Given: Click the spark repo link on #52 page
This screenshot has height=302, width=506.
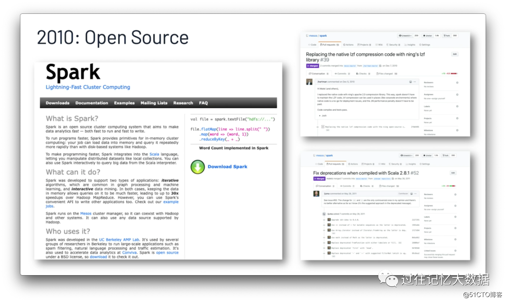Looking at the screenshot, I should [x=329, y=156].
